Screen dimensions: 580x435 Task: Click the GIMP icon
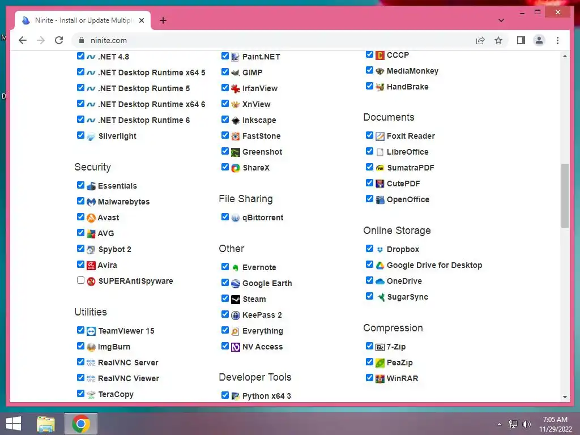(235, 73)
